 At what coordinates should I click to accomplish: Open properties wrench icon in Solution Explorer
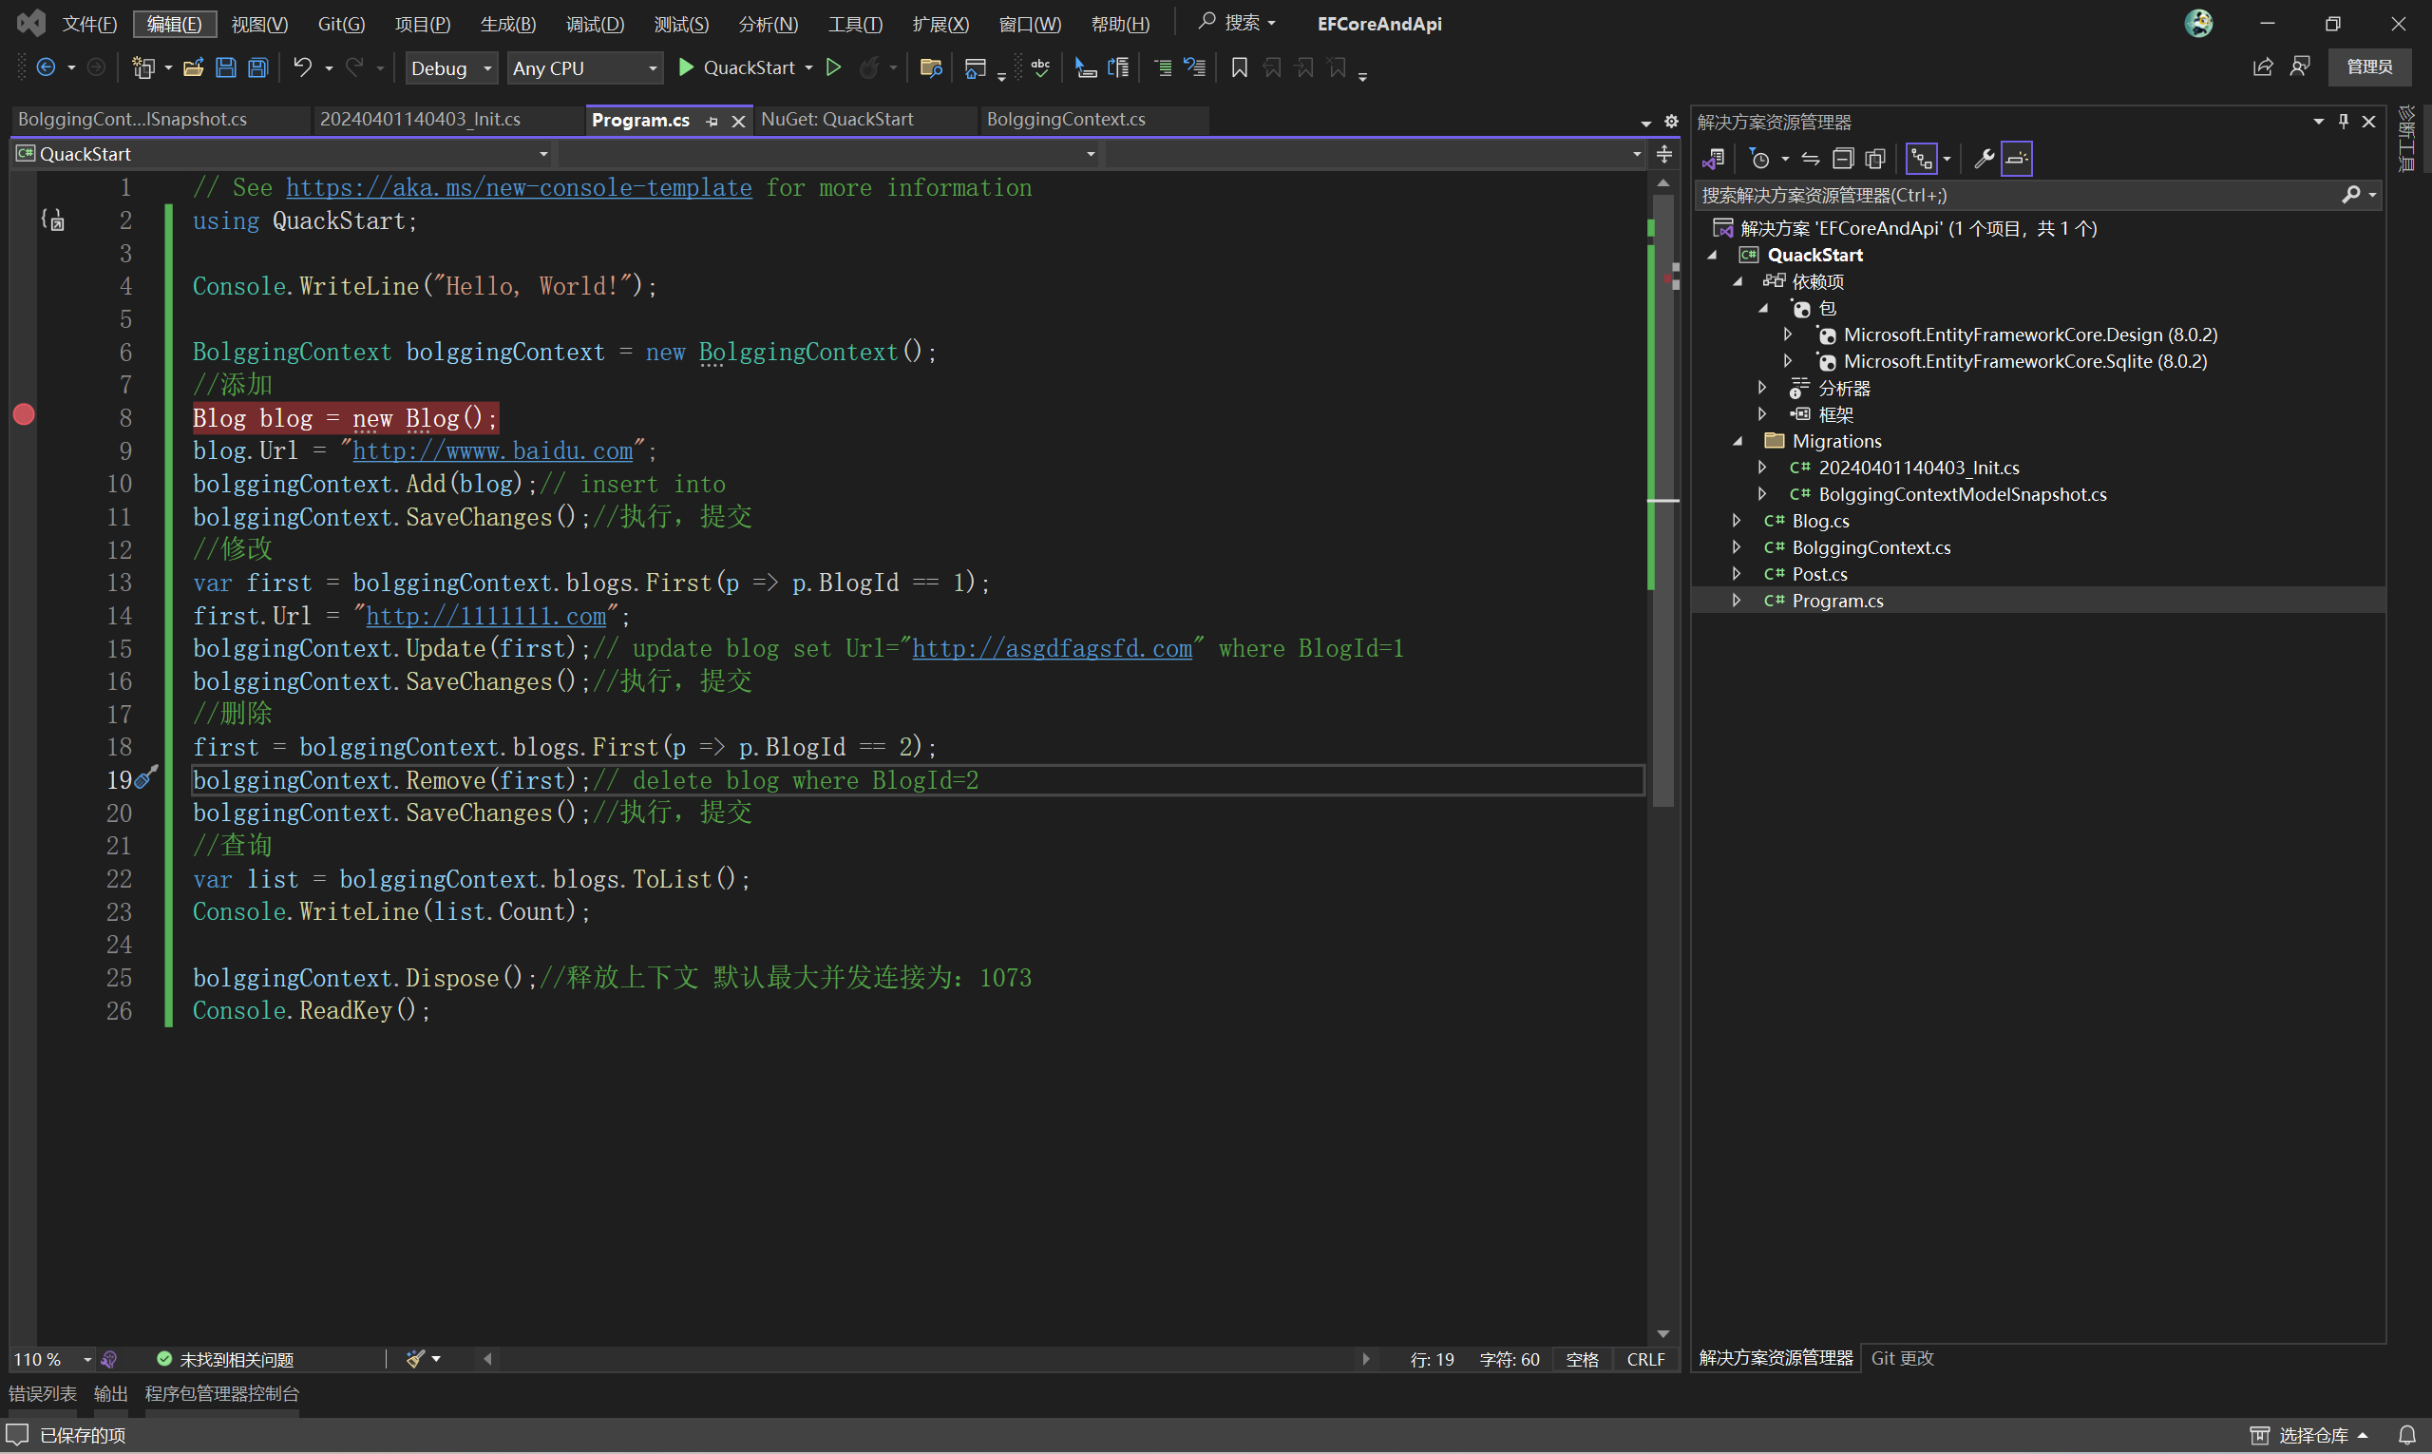coord(1984,159)
